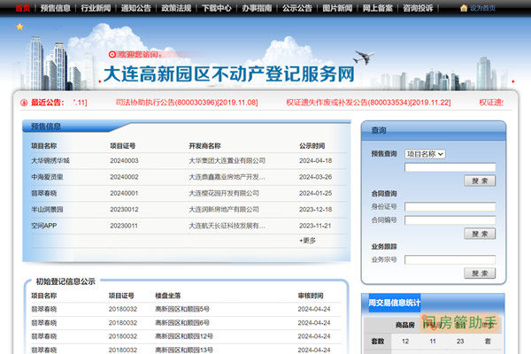Screen dimensions: 531x354
Task: Open presale project 大华锦绣华城
Action: pyautogui.click(x=50, y=160)
